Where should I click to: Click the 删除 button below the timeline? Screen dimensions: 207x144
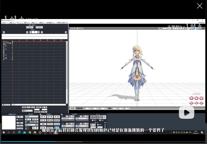tap(45, 107)
